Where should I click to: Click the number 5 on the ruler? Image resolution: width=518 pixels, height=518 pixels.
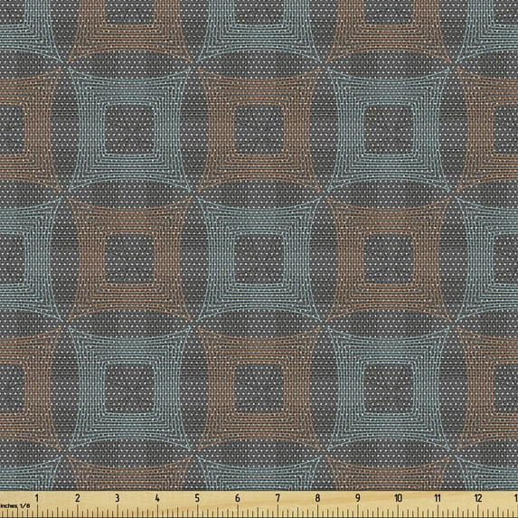(197, 498)
